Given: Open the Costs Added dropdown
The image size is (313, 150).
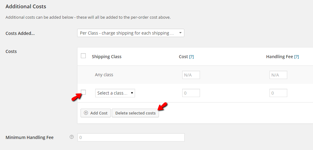Looking at the screenshot, I should (130, 33).
